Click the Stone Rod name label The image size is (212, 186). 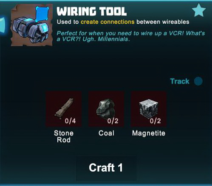(x=64, y=136)
